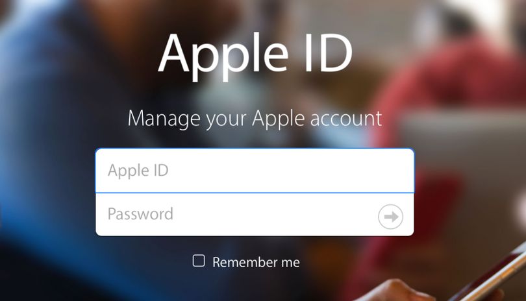
Task: Focus the Apple ID input field
Action: tap(255, 171)
